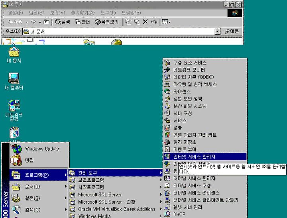The width and height of the screenshot is (287, 218).
Task: Open Windows Update from Start menu
Action: (x=39, y=149)
